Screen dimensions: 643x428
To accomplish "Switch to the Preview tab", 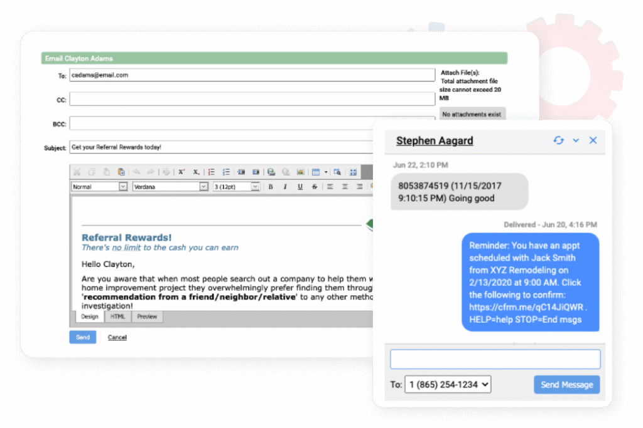I will point(147,316).
